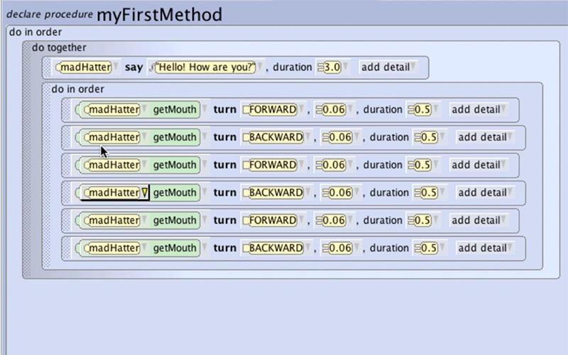Click add detail on the say statement
This screenshot has height=355, width=568.
388,67
